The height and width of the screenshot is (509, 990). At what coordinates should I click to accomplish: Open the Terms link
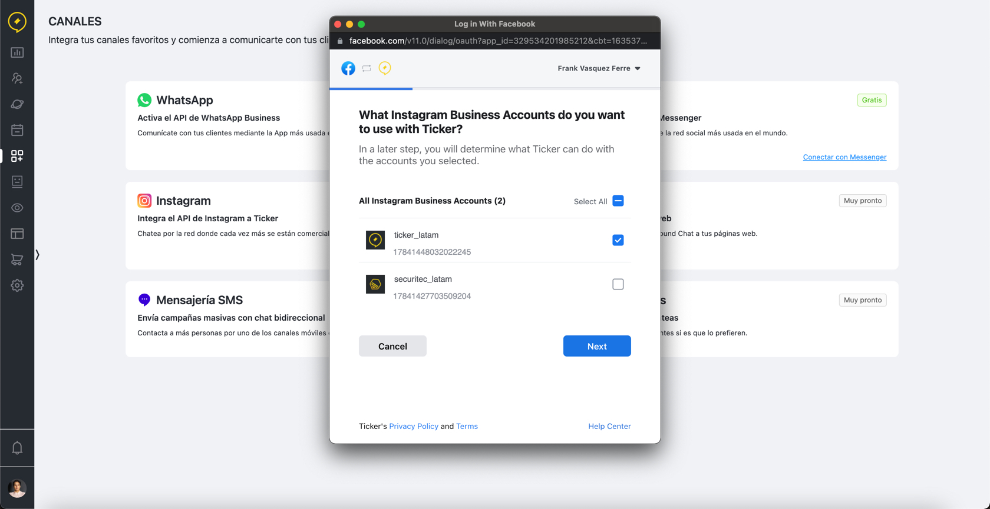tap(467, 426)
